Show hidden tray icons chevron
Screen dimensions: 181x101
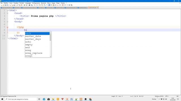159,99
